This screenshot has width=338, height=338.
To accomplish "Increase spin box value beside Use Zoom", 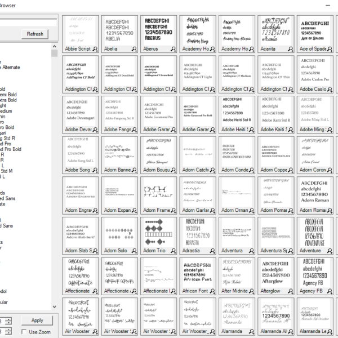I will [8, 329].
